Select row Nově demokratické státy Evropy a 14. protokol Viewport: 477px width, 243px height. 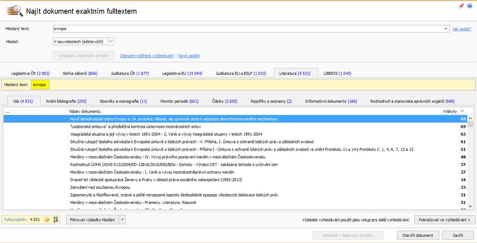coord(235,119)
